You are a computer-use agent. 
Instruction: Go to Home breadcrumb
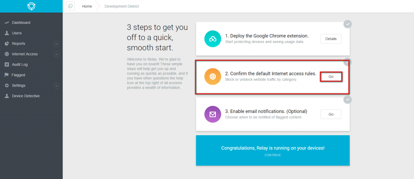87,6
